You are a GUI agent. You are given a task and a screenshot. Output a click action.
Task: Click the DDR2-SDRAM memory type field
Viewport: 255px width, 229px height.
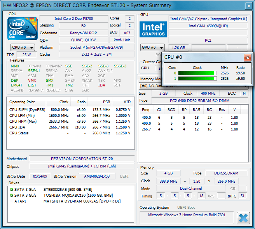point(226,173)
